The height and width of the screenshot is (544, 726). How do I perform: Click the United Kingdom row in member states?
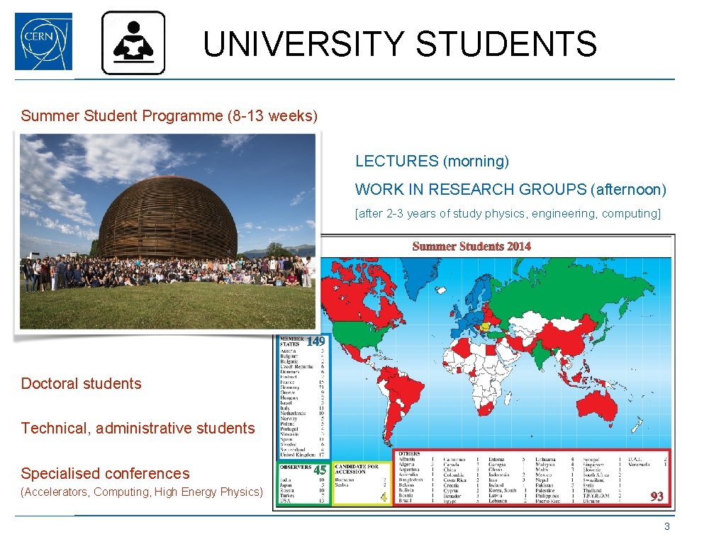coord(302,455)
